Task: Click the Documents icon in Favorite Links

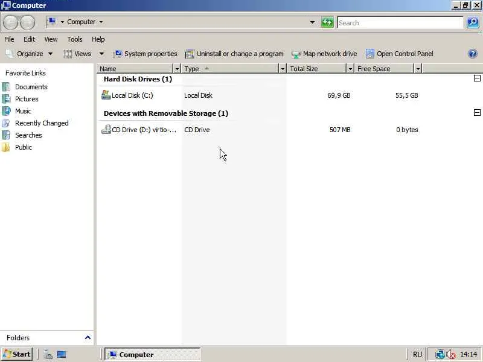Action: point(6,87)
